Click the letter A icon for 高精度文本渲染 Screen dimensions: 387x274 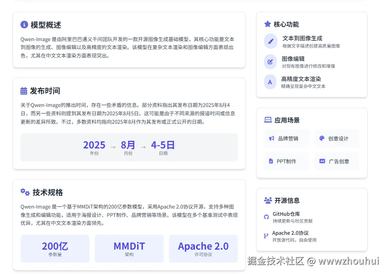click(270, 82)
